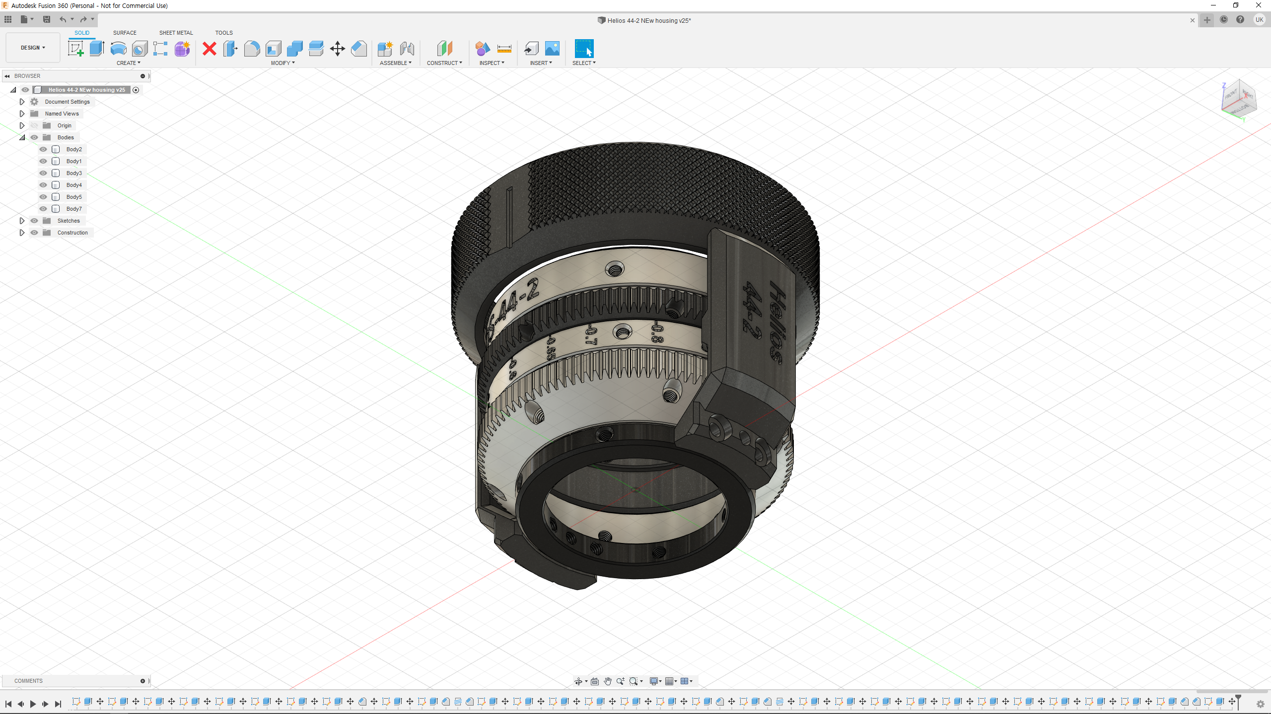Switch to the SHEET METAL tab
Image resolution: width=1271 pixels, height=714 pixels.
click(176, 33)
